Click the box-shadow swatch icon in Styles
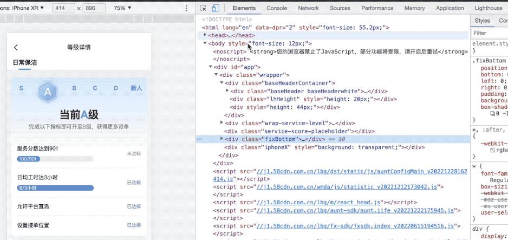This screenshot has width=508, height=240. pos(492,113)
